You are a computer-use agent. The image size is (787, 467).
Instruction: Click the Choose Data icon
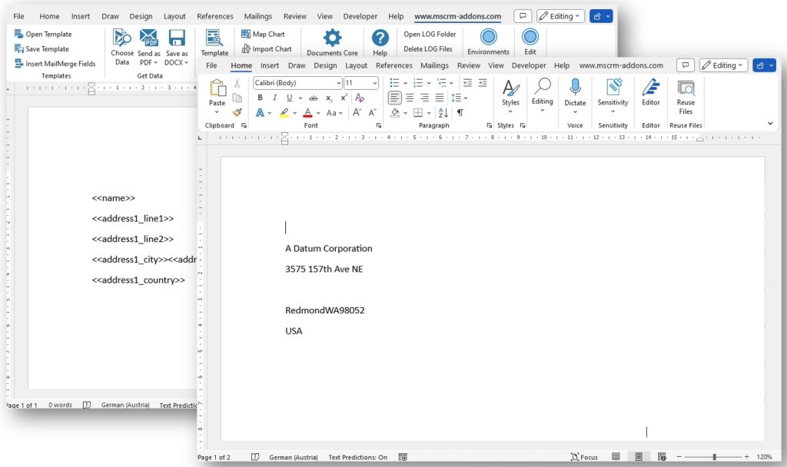pyautogui.click(x=122, y=38)
